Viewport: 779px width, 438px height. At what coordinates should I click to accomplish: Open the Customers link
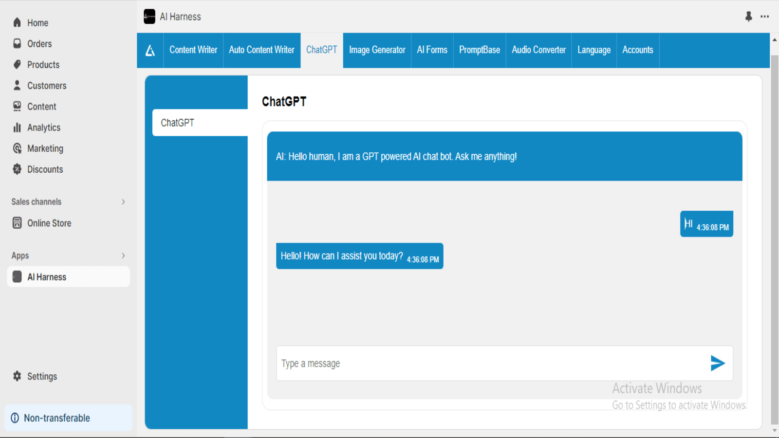[47, 86]
